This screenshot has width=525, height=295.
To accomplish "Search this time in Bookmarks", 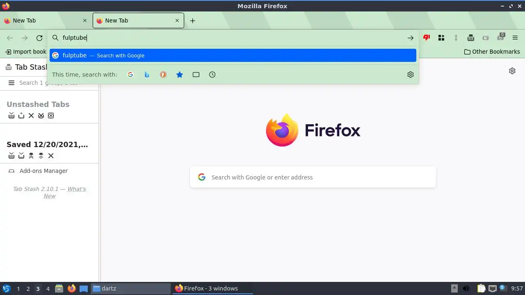I will click(180, 75).
